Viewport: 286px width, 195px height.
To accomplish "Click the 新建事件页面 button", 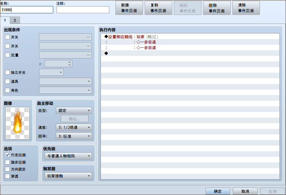I will 129,8.
